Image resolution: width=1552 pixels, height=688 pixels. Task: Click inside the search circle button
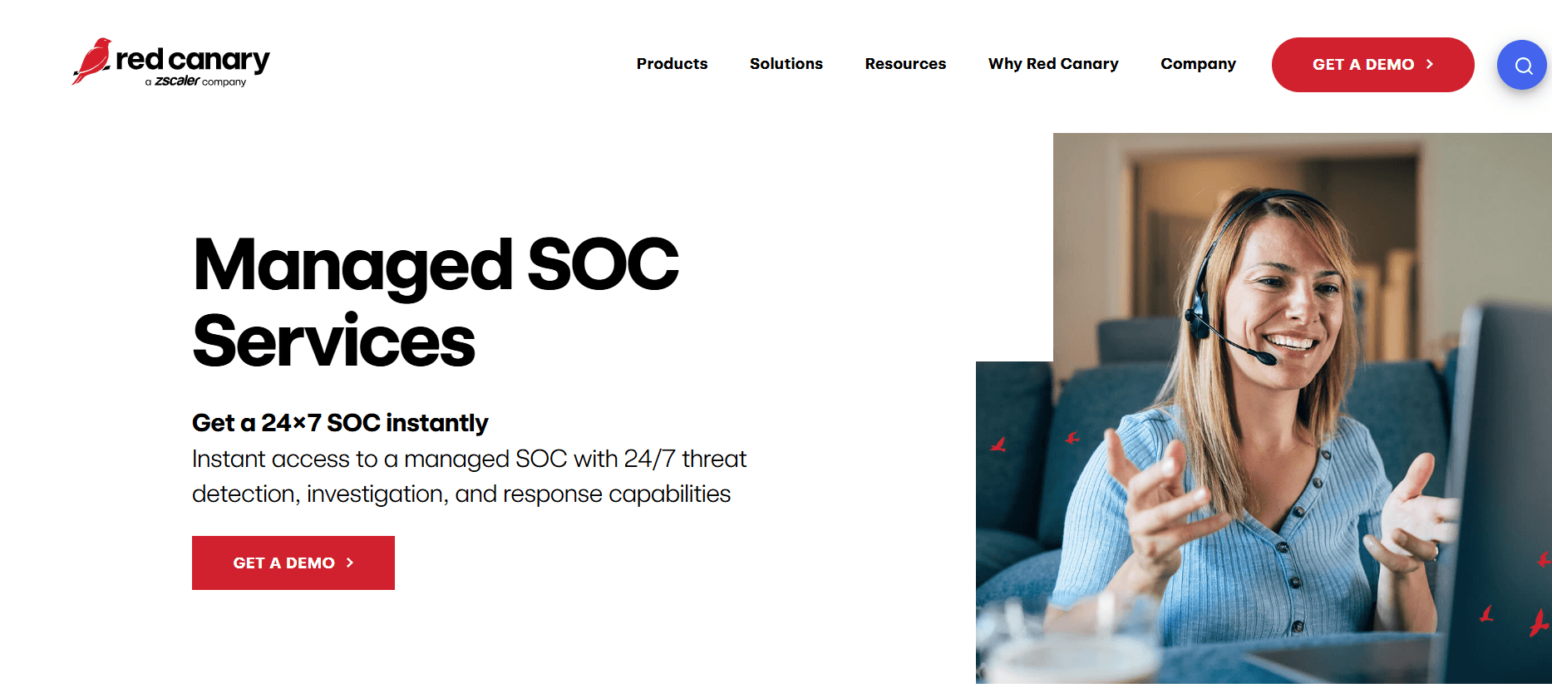tap(1521, 64)
